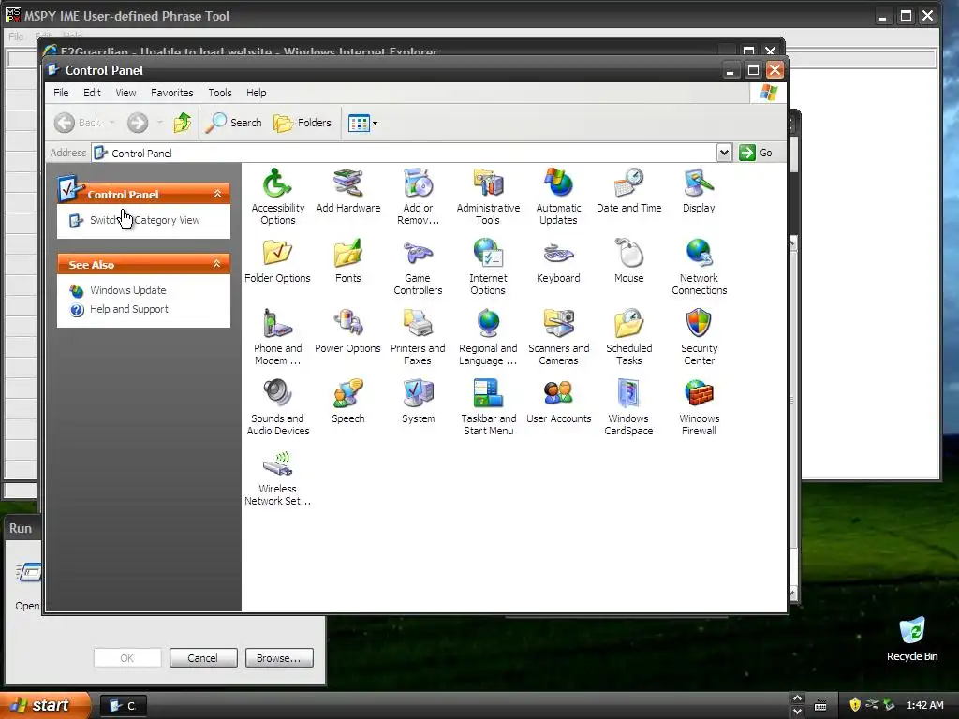Click the security shield tray icon
The image size is (959, 719).
click(x=855, y=705)
